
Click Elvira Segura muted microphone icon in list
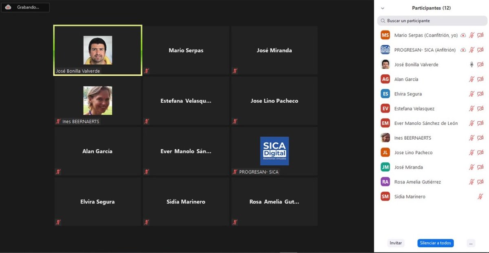(472, 94)
